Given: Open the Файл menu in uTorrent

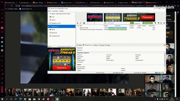Looking at the screenshot, I should pos(49,11).
